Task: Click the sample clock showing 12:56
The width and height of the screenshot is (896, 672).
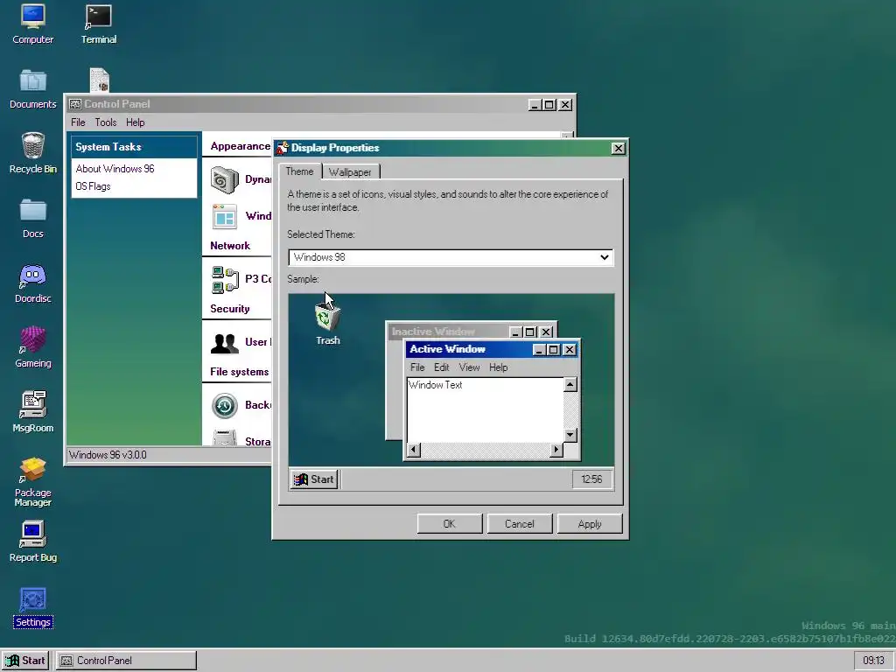Action: pos(591,479)
